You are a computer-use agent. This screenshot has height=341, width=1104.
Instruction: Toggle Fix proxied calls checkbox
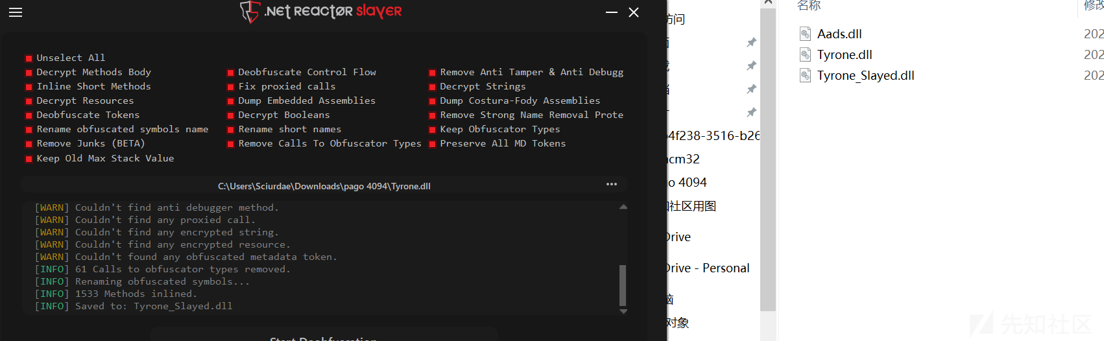[230, 87]
